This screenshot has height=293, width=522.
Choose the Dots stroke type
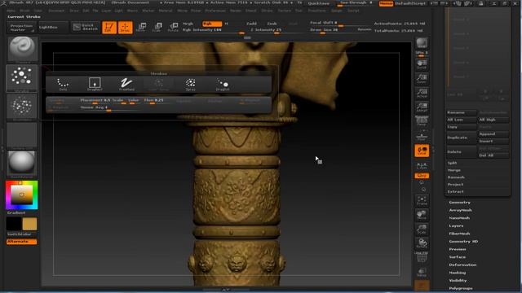pyautogui.click(x=63, y=84)
